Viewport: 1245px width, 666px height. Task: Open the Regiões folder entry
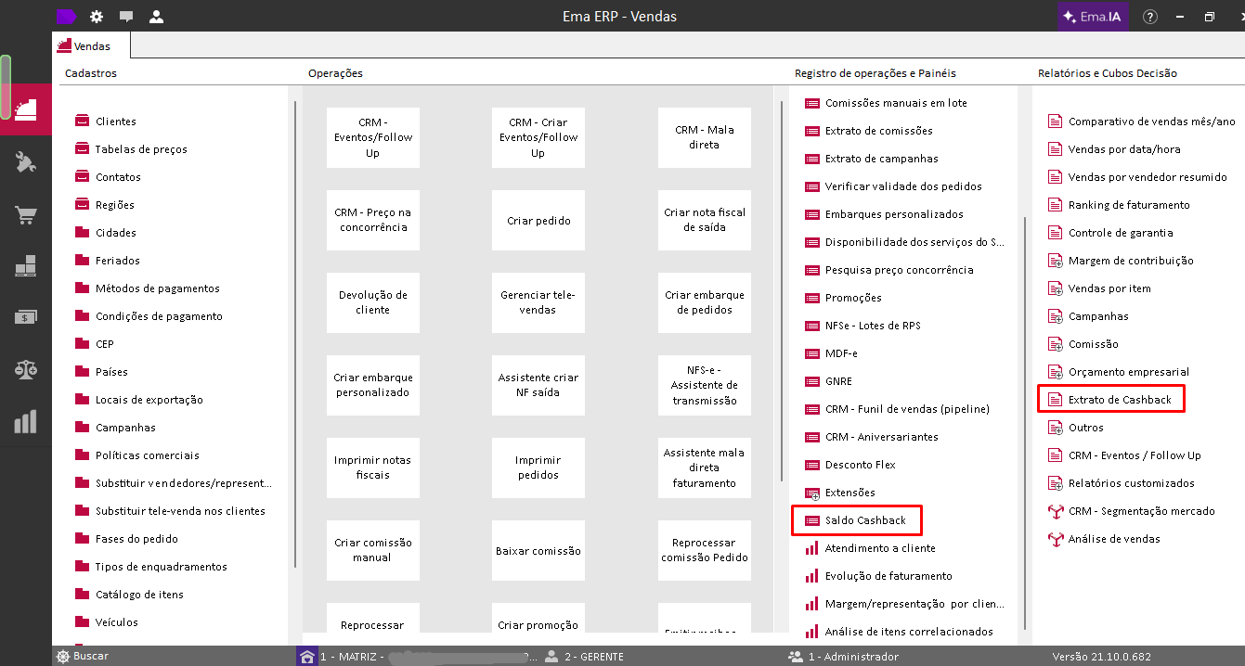tap(115, 205)
